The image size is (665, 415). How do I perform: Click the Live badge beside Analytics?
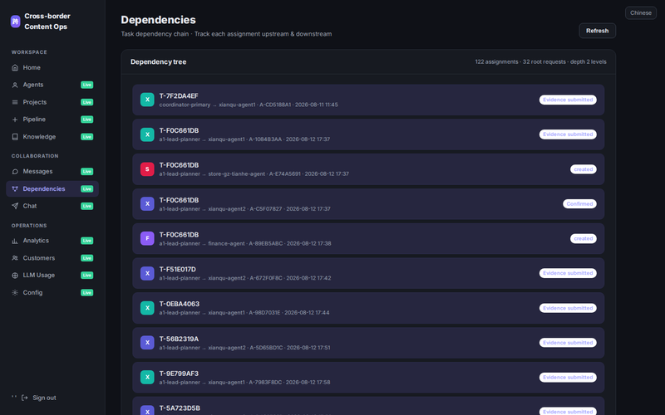pyautogui.click(x=87, y=241)
